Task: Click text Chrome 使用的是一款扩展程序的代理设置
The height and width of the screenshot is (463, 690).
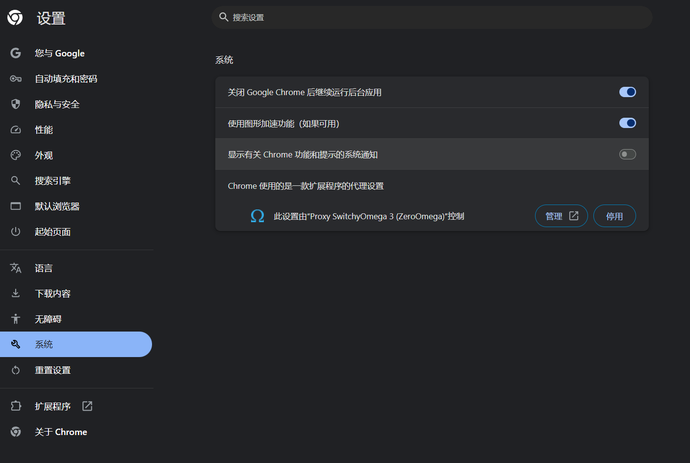Action: (x=306, y=186)
